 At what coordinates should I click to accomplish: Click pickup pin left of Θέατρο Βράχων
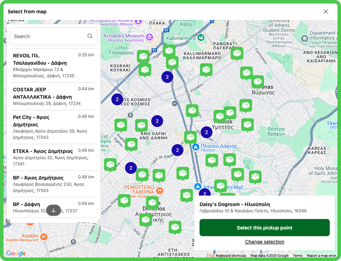pos(248,125)
